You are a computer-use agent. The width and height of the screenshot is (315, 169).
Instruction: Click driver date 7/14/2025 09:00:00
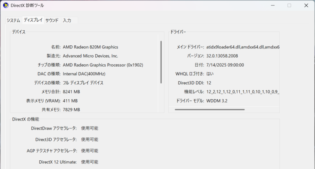pyautogui.click(x=225, y=65)
